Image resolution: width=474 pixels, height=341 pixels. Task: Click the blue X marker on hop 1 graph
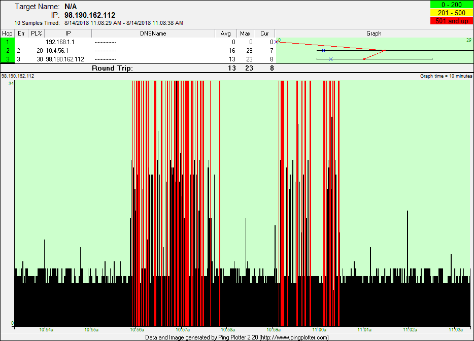tap(277, 42)
